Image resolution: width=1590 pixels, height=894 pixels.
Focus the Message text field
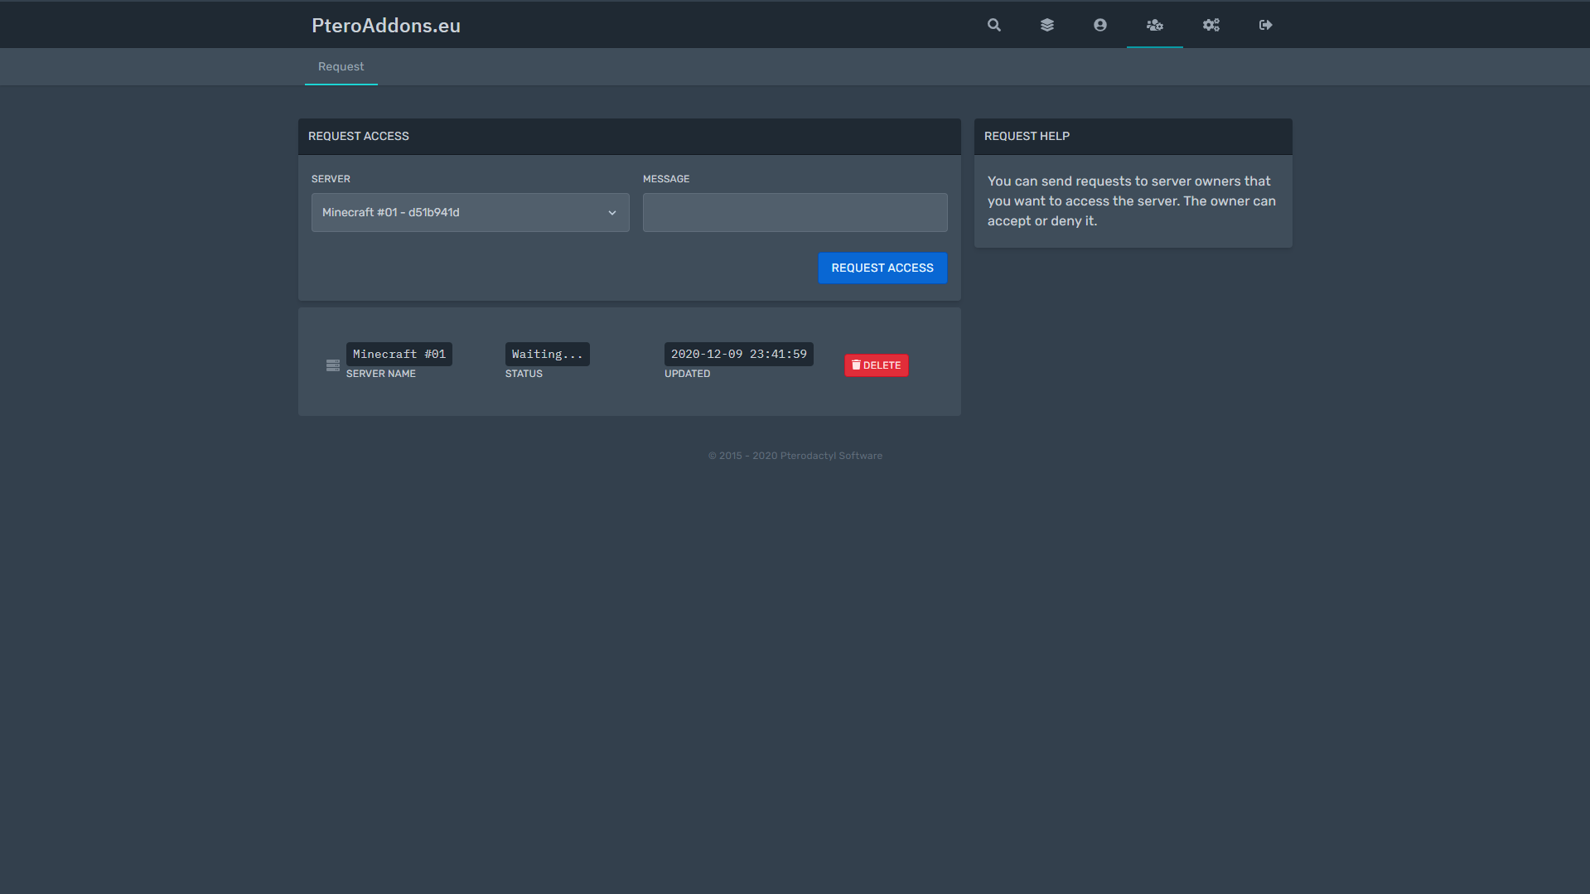pyautogui.click(x=795, y=213)
